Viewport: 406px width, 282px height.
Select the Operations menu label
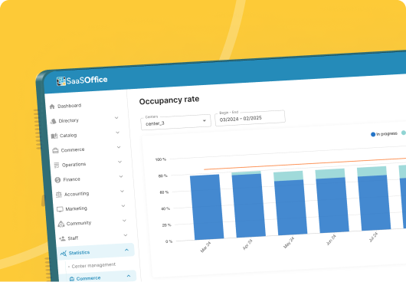74,165
